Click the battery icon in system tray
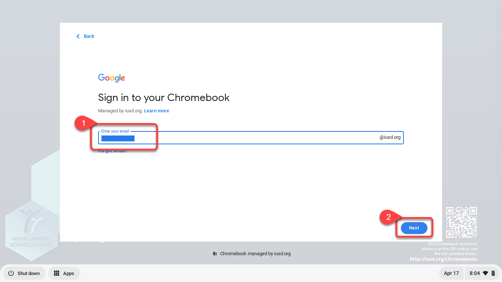 coord(493,273)
